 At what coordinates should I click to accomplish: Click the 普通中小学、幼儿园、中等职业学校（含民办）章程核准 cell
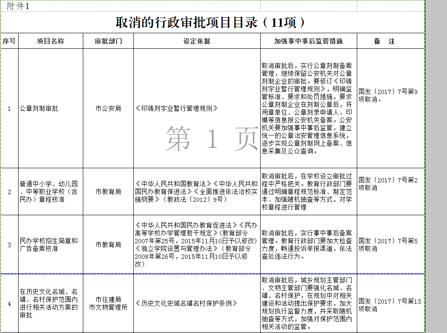[51, 192]
